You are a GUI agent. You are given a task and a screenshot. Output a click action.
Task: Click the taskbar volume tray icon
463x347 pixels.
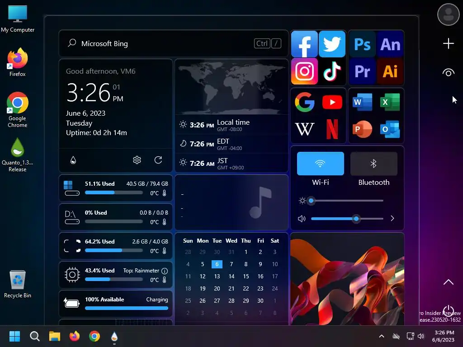click(421, 336)
